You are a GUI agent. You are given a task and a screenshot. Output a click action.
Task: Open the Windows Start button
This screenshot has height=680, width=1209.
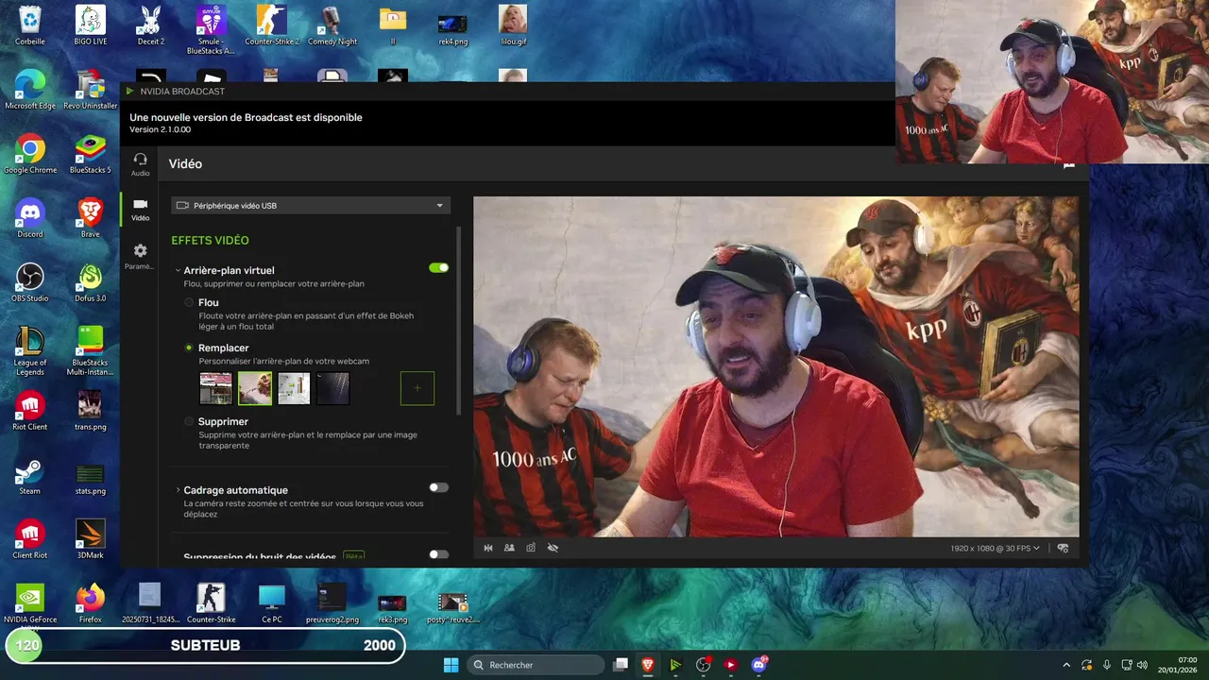click(451, 665)
